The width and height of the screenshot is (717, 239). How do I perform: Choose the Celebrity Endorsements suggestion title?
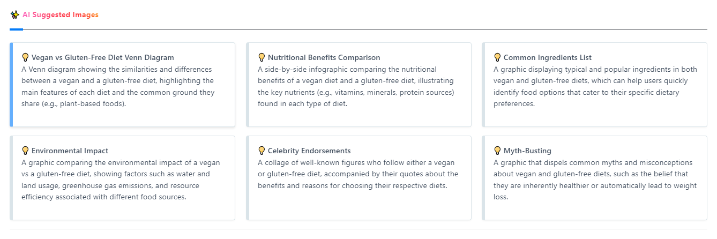click(x=309, y=151)
